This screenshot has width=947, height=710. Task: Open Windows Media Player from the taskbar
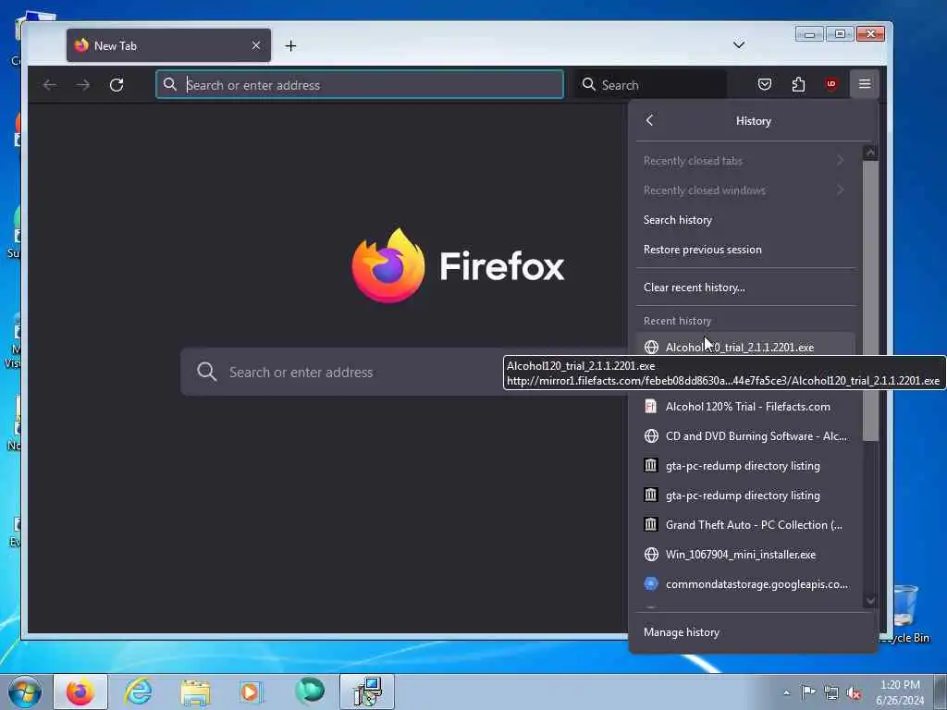(x=251, y=692)
